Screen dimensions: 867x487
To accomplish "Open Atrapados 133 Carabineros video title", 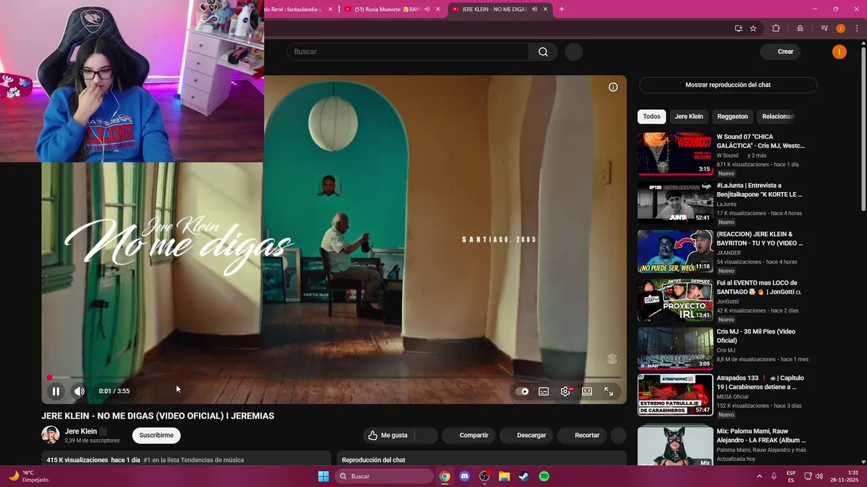I will (x=761, y=382).
